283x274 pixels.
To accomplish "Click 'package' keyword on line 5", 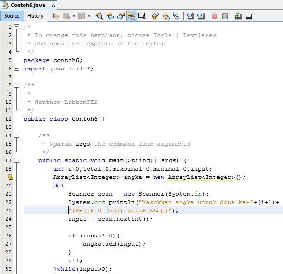I will tap(36, 61).
